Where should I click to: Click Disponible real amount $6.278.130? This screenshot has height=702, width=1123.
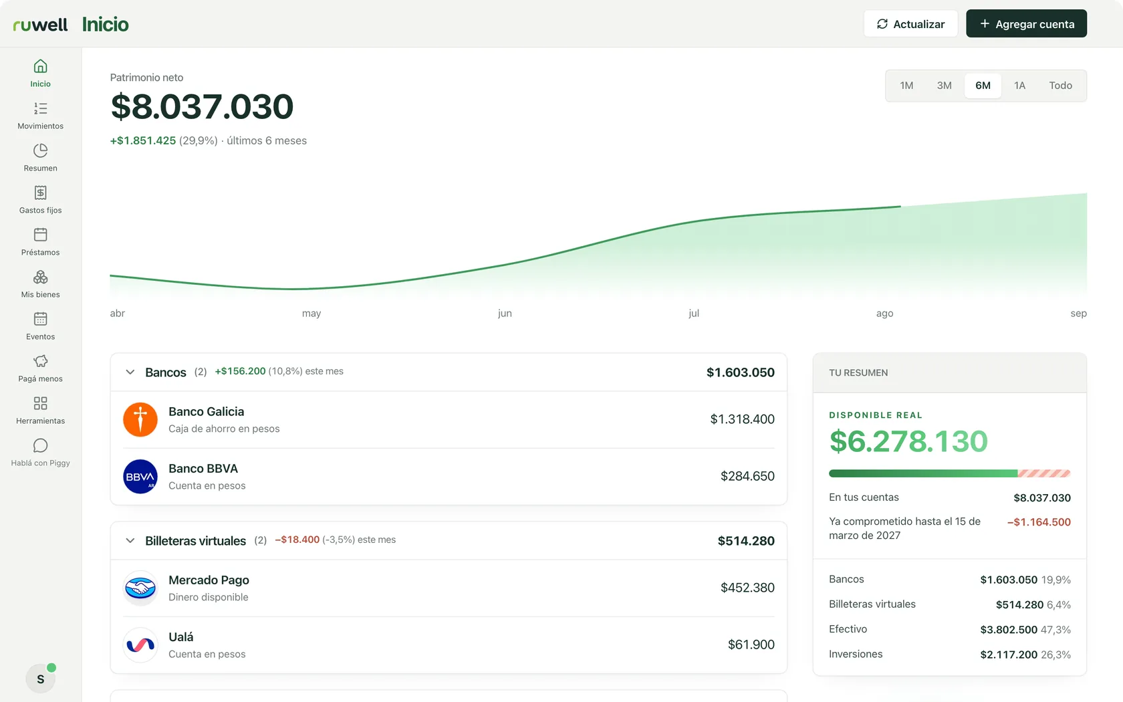[x=908, y=441]
